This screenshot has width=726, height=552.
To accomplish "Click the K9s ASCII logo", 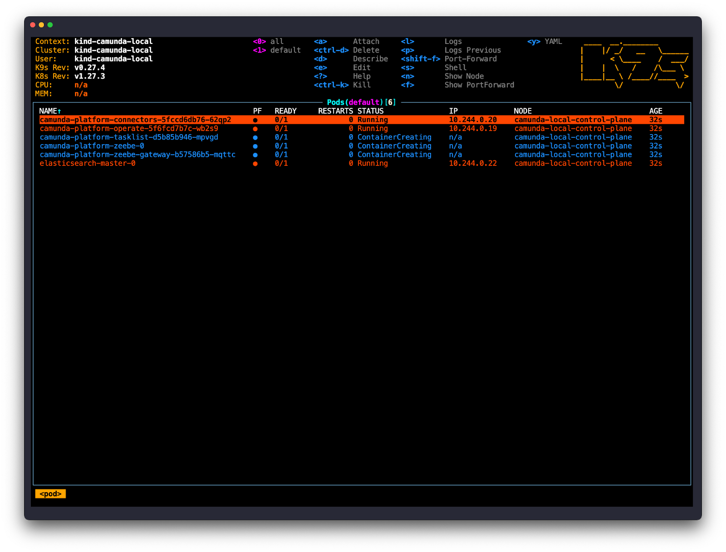I will (635, 65).
